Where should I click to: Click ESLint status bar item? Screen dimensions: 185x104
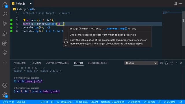[x=94, y=102]
